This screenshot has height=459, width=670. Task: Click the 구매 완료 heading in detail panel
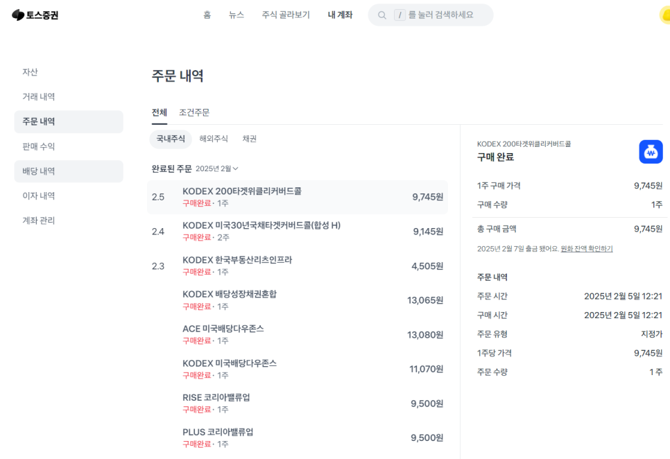(x=496, y=157)
